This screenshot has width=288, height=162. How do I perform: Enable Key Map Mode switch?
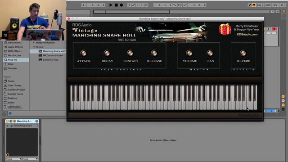(259, 5)
